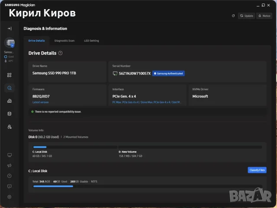Click the 2 Mounted Volumes text

(76, 137)
